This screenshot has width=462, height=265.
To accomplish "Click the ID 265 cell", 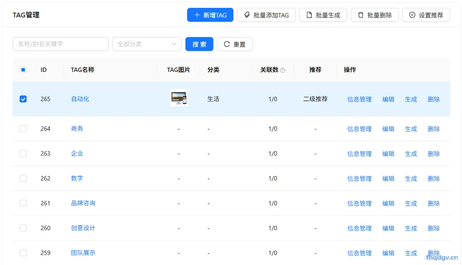I will [45, 99].
